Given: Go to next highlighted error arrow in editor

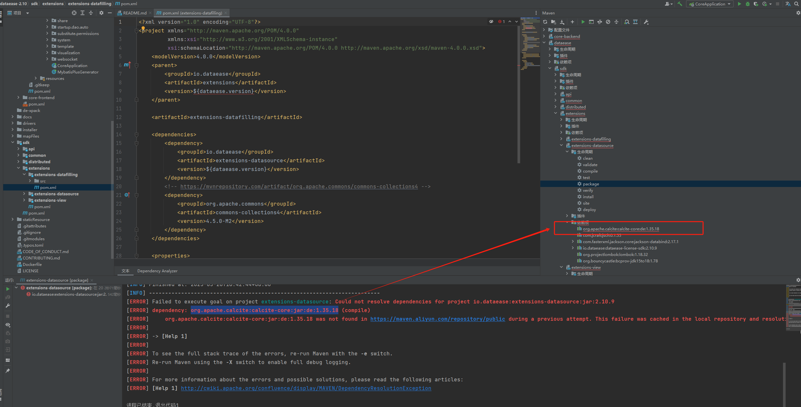Looking at the screenshot, I should point(517,21).
